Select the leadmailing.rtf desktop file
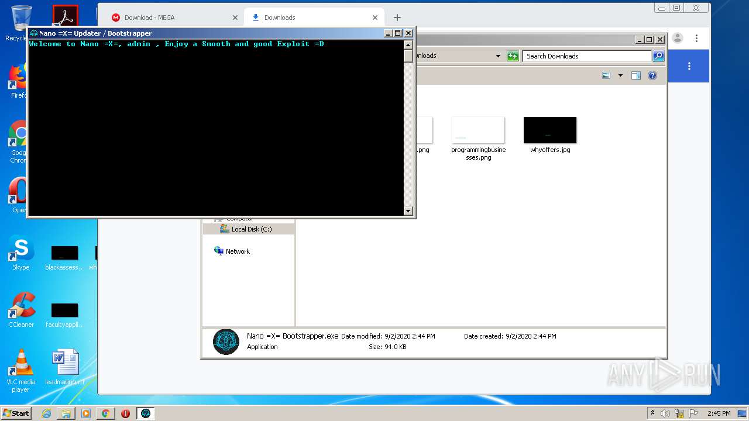 65,368
